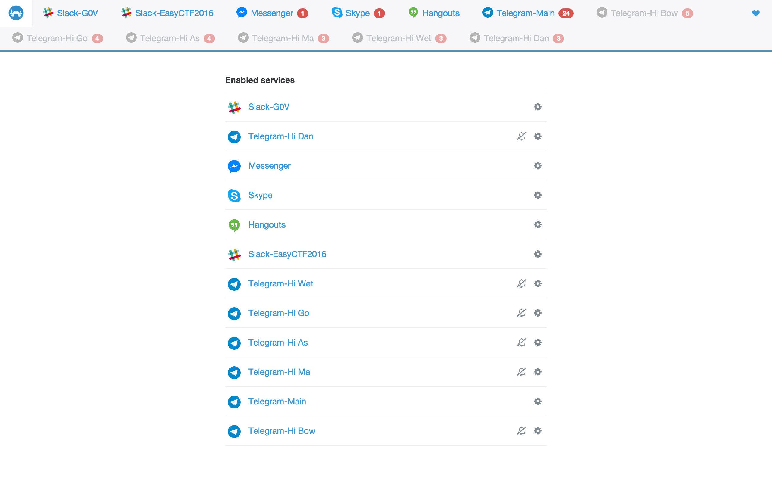Switch to the Telegram-Hi Ma tab
This screenshot has width=772, height=482.
pyautogui.click(x=283, y=38)
